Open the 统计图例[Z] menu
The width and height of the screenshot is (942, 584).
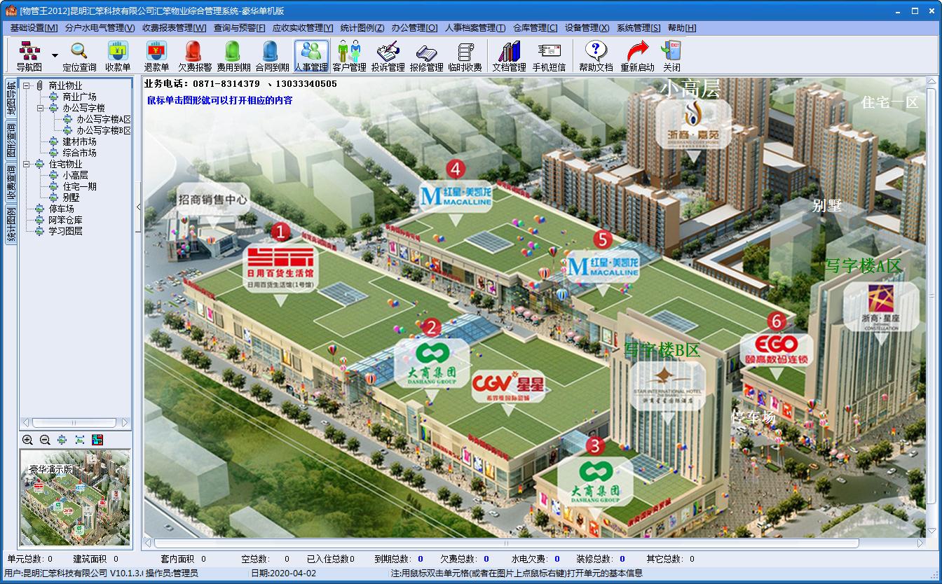pos(362,28)
